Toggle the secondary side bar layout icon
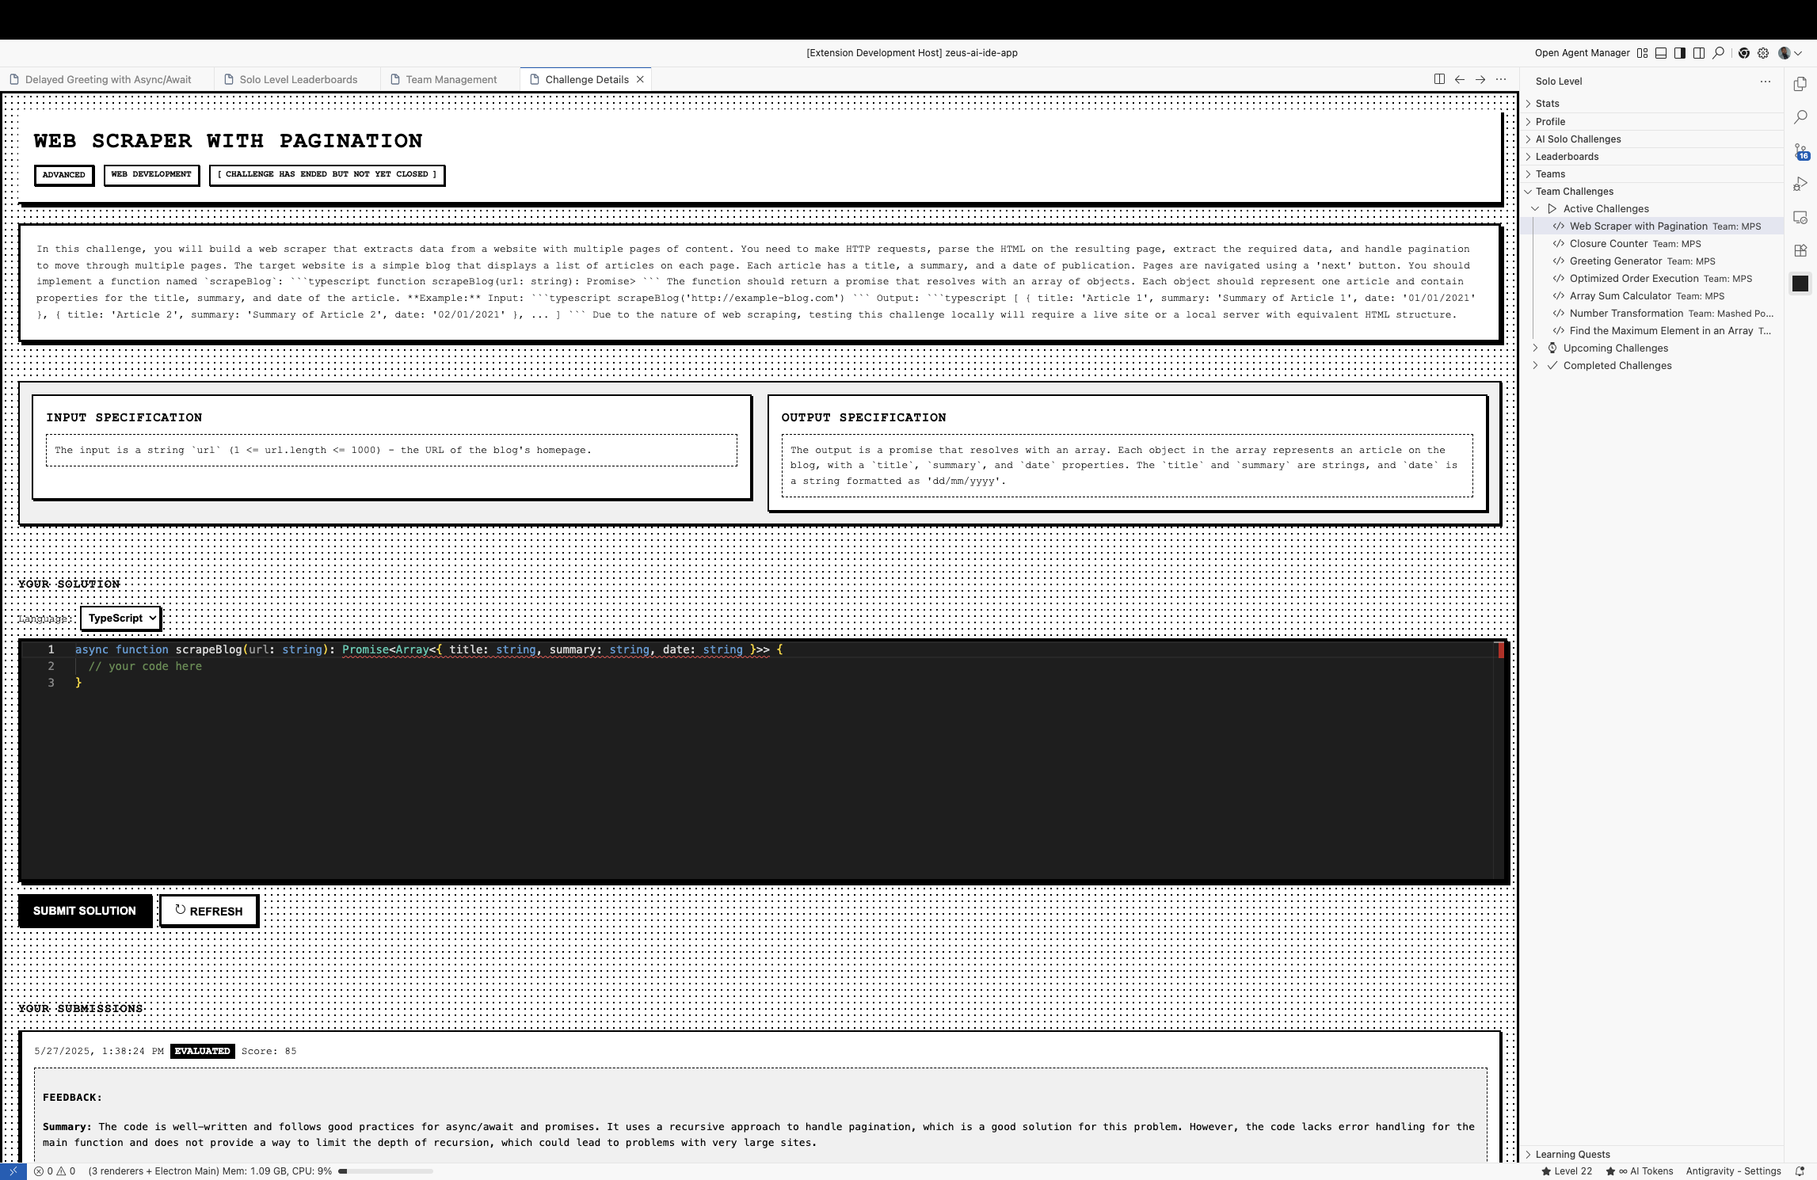The image size is (1817, 1180). (1699, 53)
